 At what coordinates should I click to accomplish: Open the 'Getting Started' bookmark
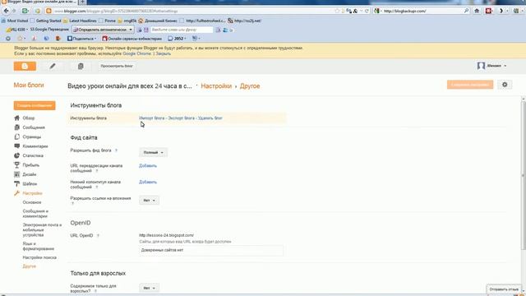(x=46, y=21)
